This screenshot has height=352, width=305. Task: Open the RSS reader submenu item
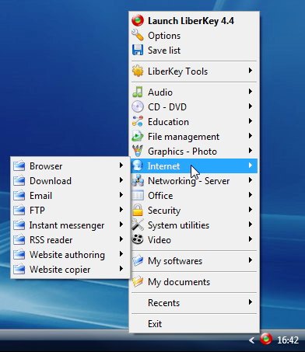70,240
